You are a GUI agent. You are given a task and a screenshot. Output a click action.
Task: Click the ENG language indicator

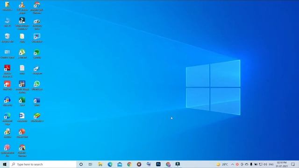pyautogui.click(x=271, y=164)
